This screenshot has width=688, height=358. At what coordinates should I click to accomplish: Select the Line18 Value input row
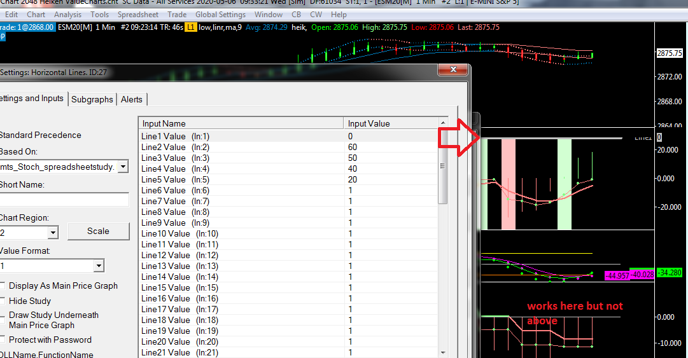[288, 320]
